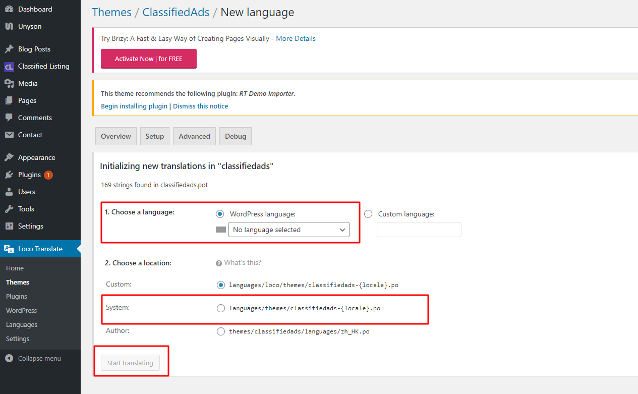Select the Custom language radio button
This screenshot has height=394, width=638.
click(368, 214)
